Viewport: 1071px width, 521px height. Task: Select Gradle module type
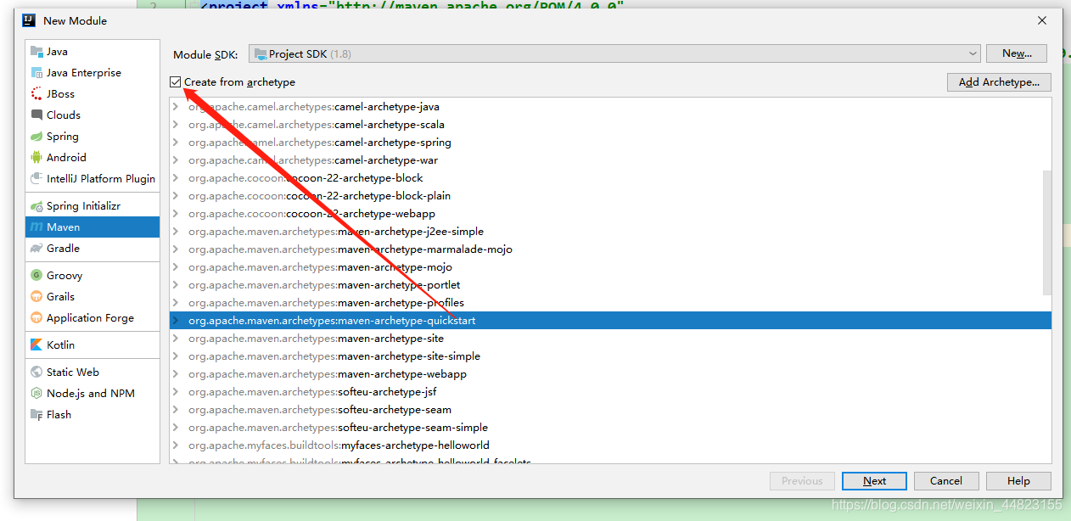(93, 248)
